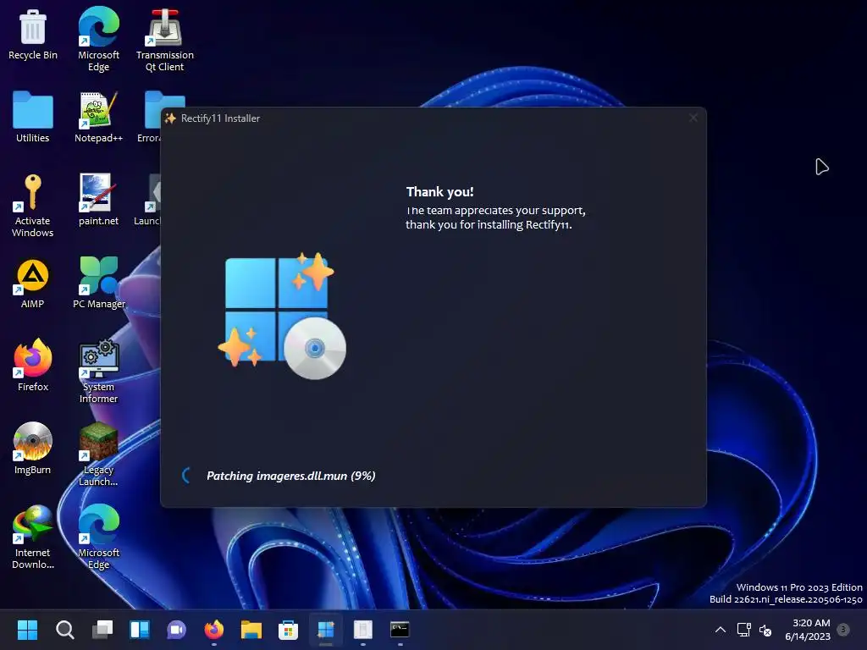
Task: Close the Rectify11 Installer window
Action: point(693,118)
